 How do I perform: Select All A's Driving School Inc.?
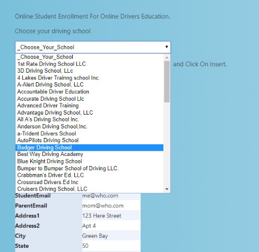90,119
